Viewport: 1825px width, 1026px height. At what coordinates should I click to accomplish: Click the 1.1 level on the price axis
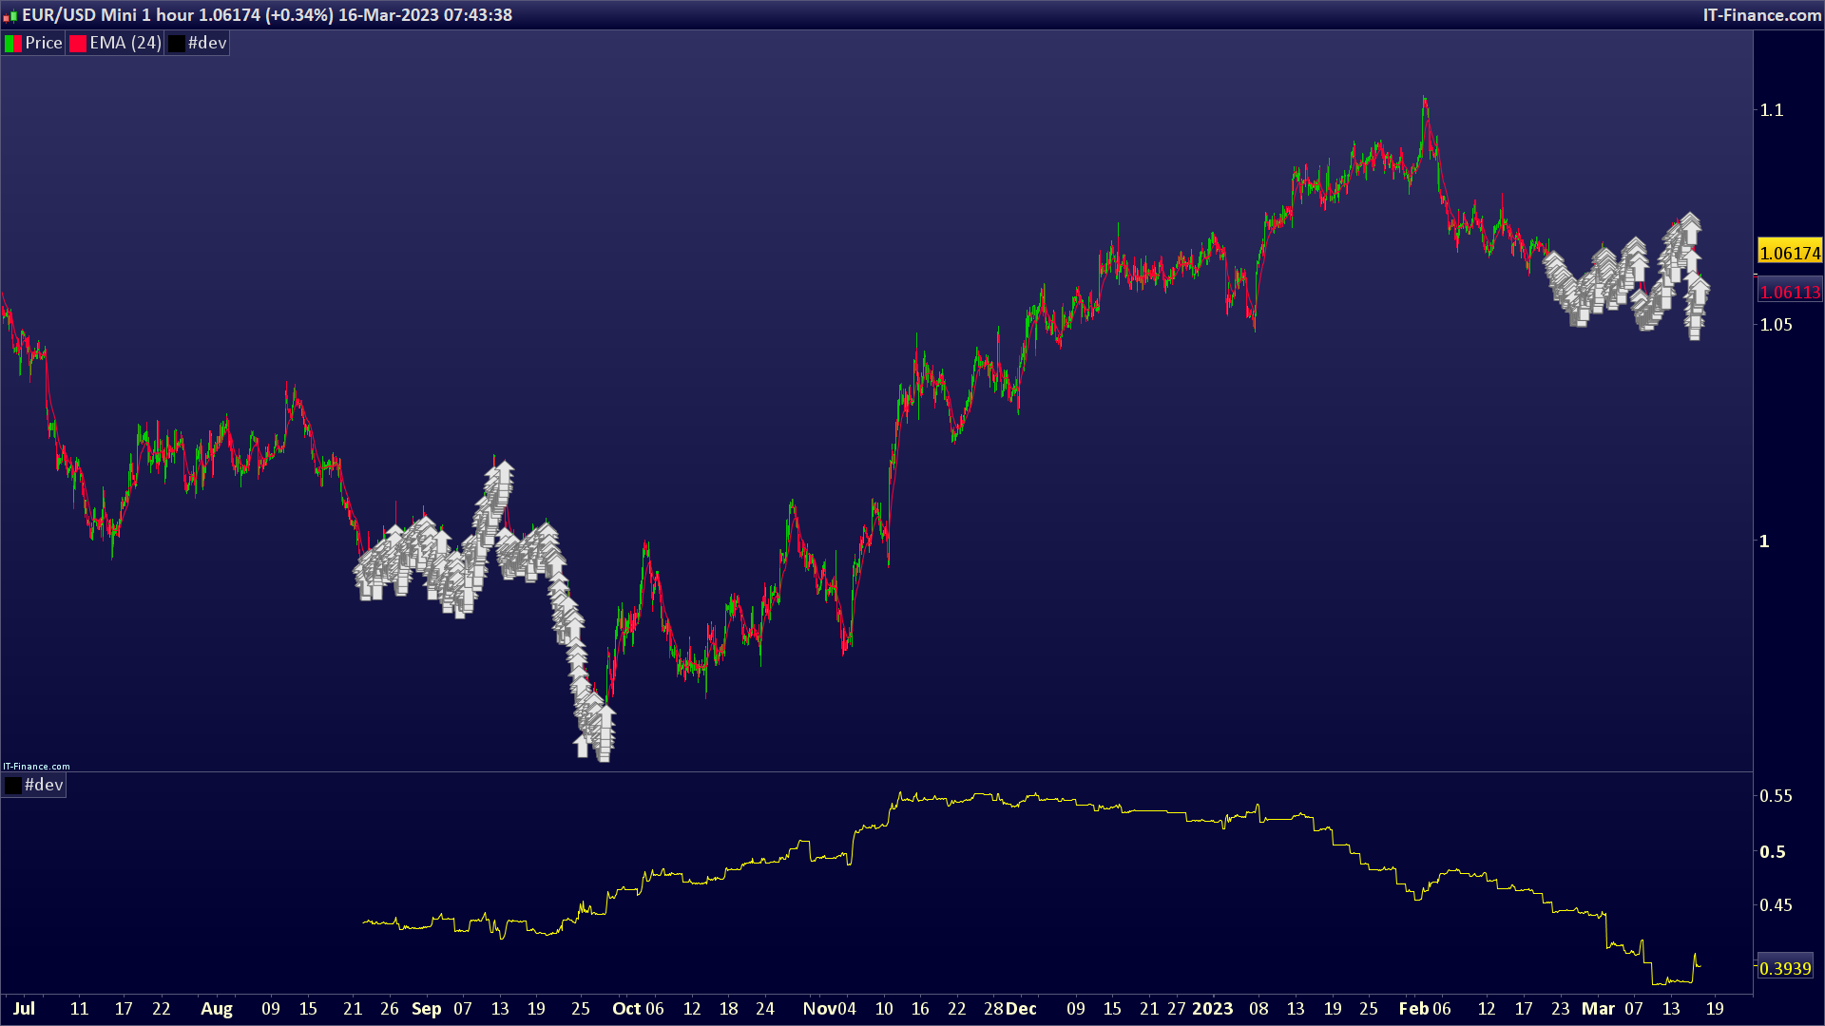[1772, 110]
